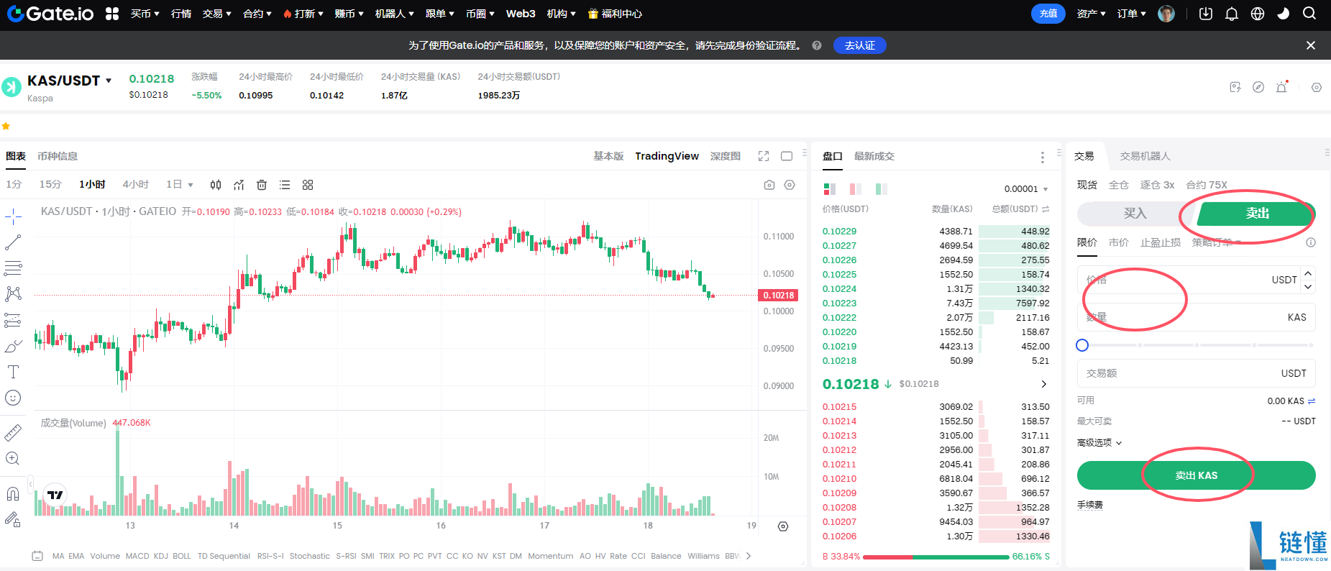The image size is (1331, 571).
Task: Select 逐仓 3x isolated margin mode
Action: [x=1157, y=185]
